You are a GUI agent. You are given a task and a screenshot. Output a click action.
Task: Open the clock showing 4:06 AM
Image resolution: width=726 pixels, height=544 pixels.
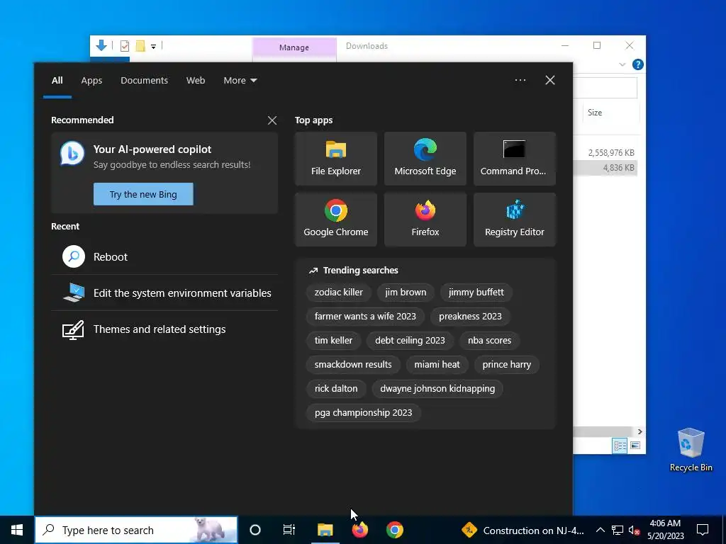(665, 530)
